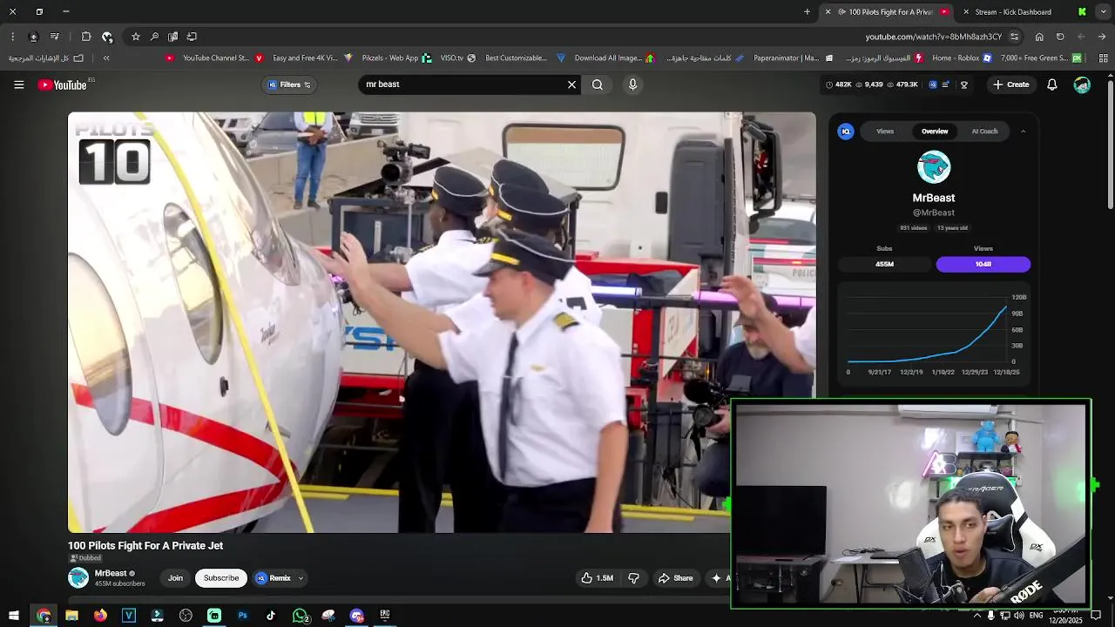The image size is (1115, 627).
Task: Open the media control playlist icon
Action: [54, 37]
